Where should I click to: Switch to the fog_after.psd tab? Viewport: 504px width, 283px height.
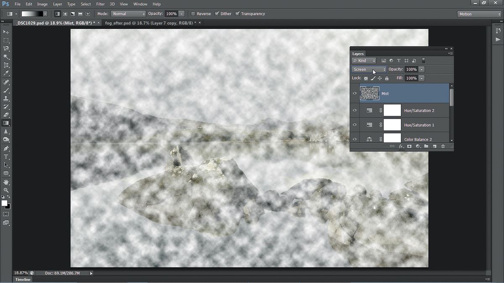point(150,23)
